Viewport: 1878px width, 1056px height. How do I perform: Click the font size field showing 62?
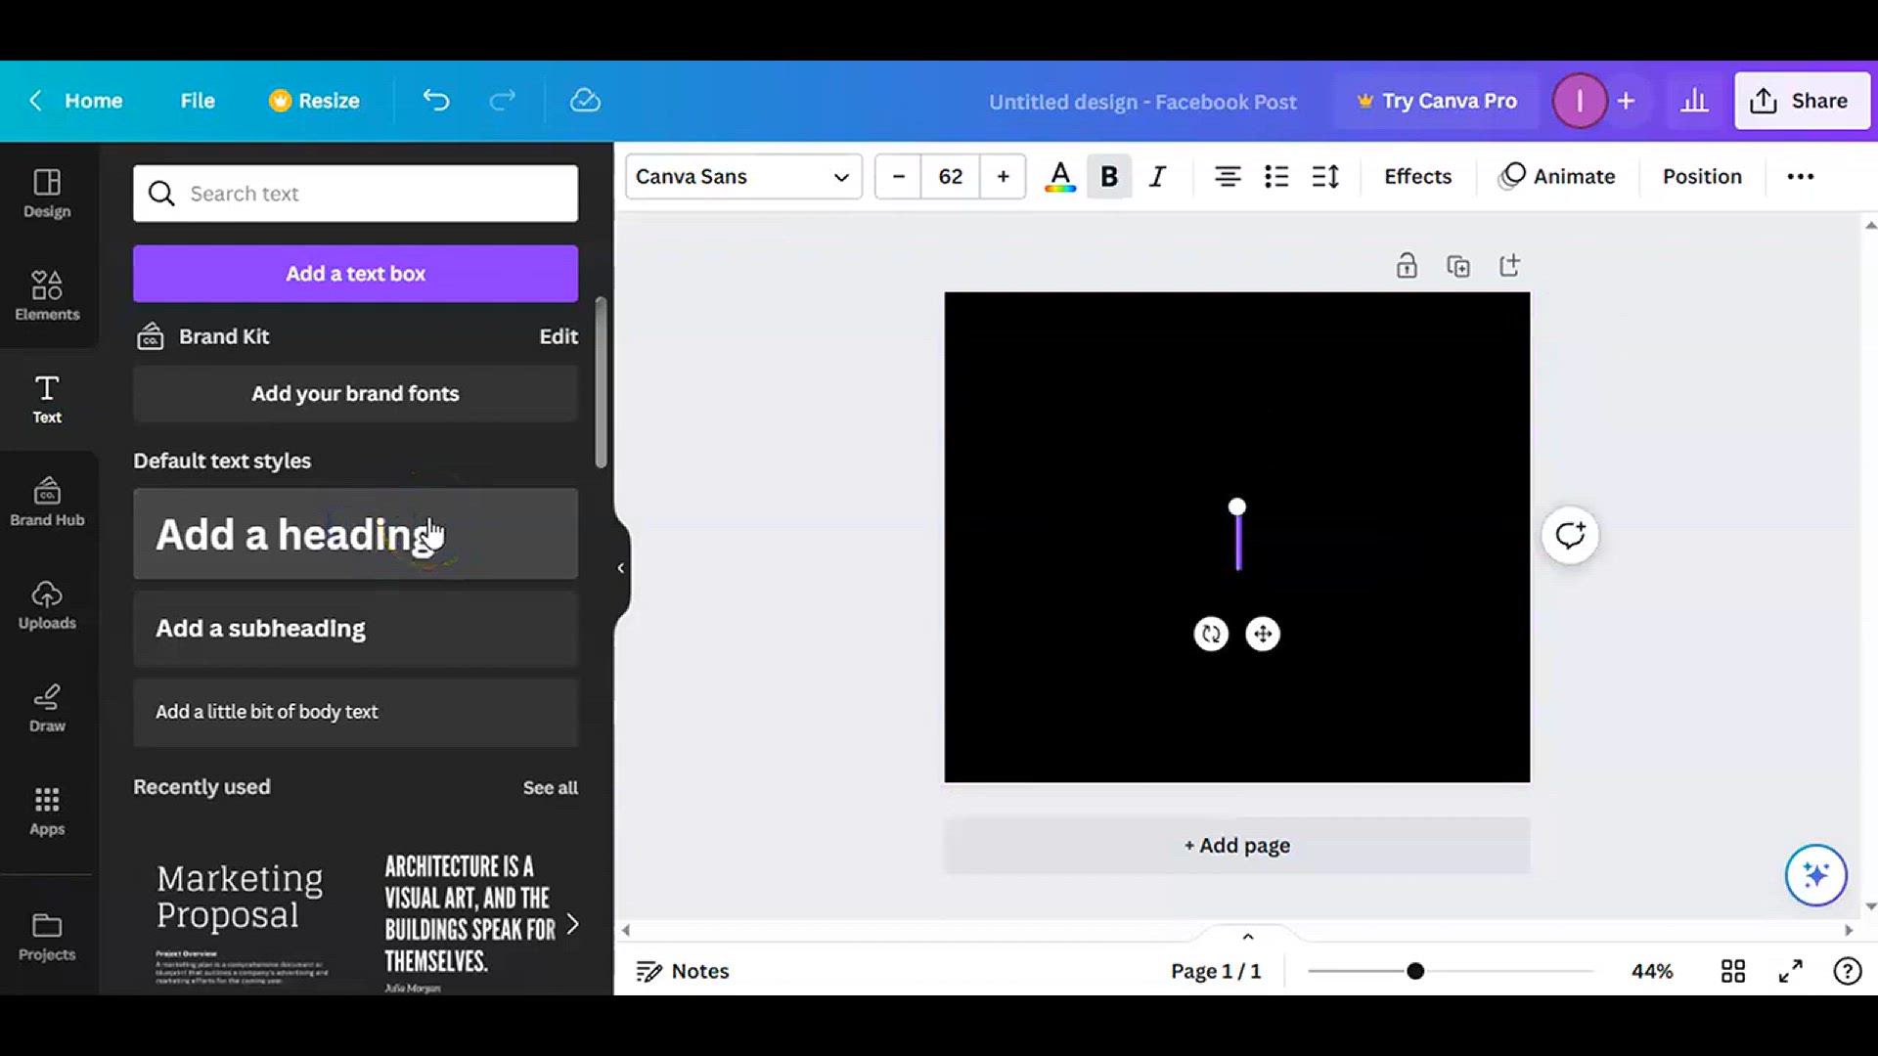click(x=950, y=177)
